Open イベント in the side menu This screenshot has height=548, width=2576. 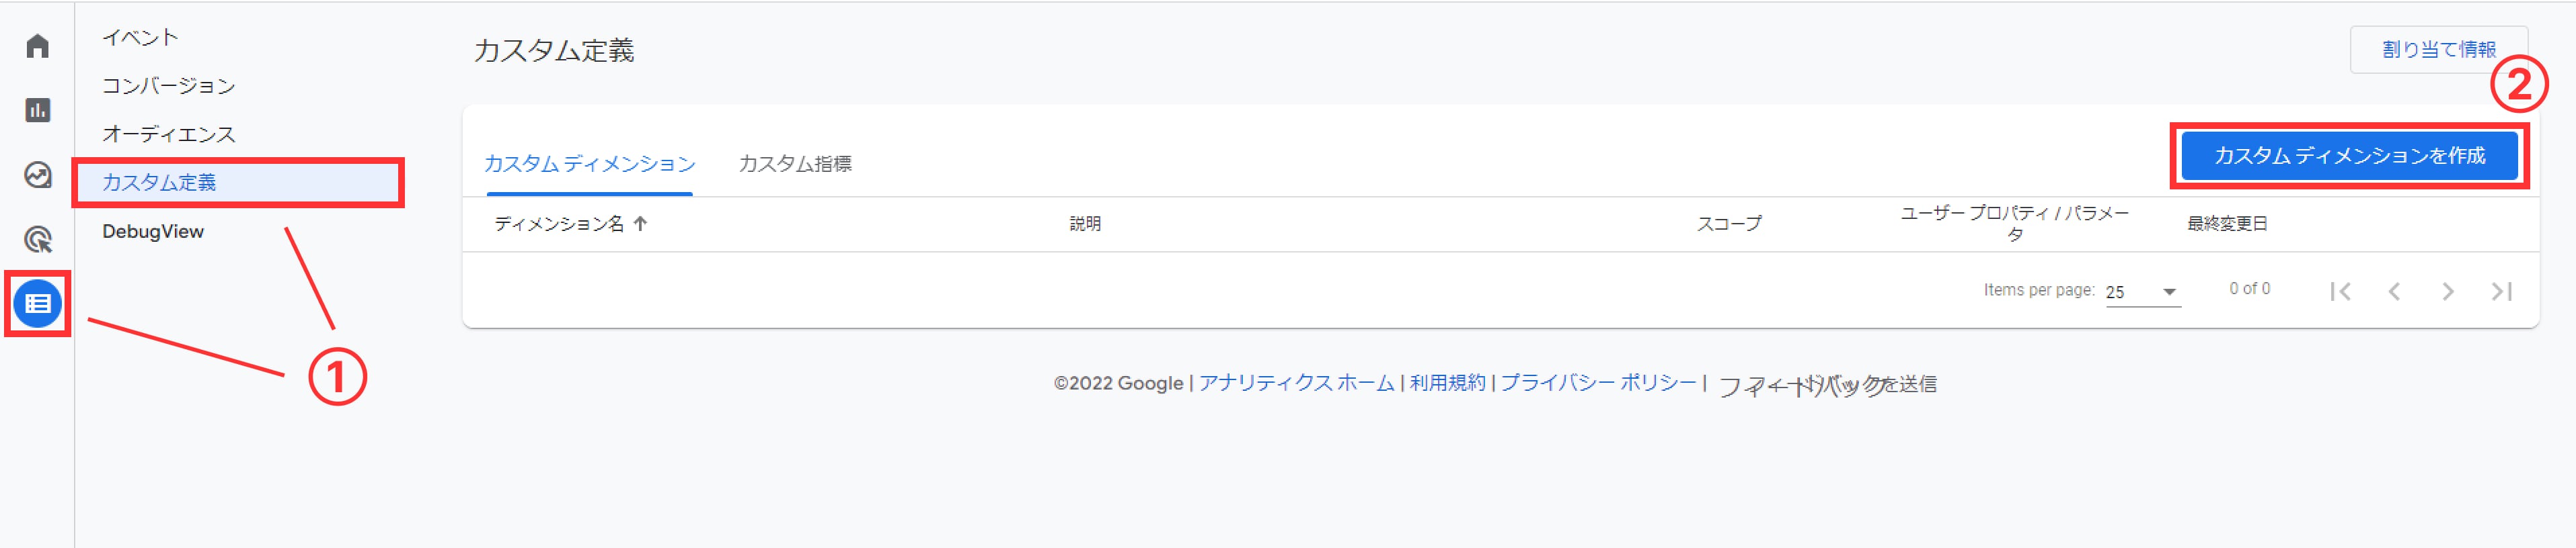(x=140, y=38)
